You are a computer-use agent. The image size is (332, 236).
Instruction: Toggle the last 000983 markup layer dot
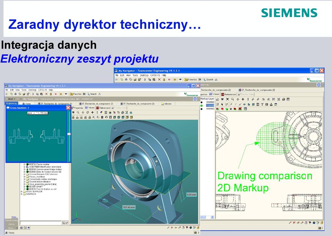[201, 109]
